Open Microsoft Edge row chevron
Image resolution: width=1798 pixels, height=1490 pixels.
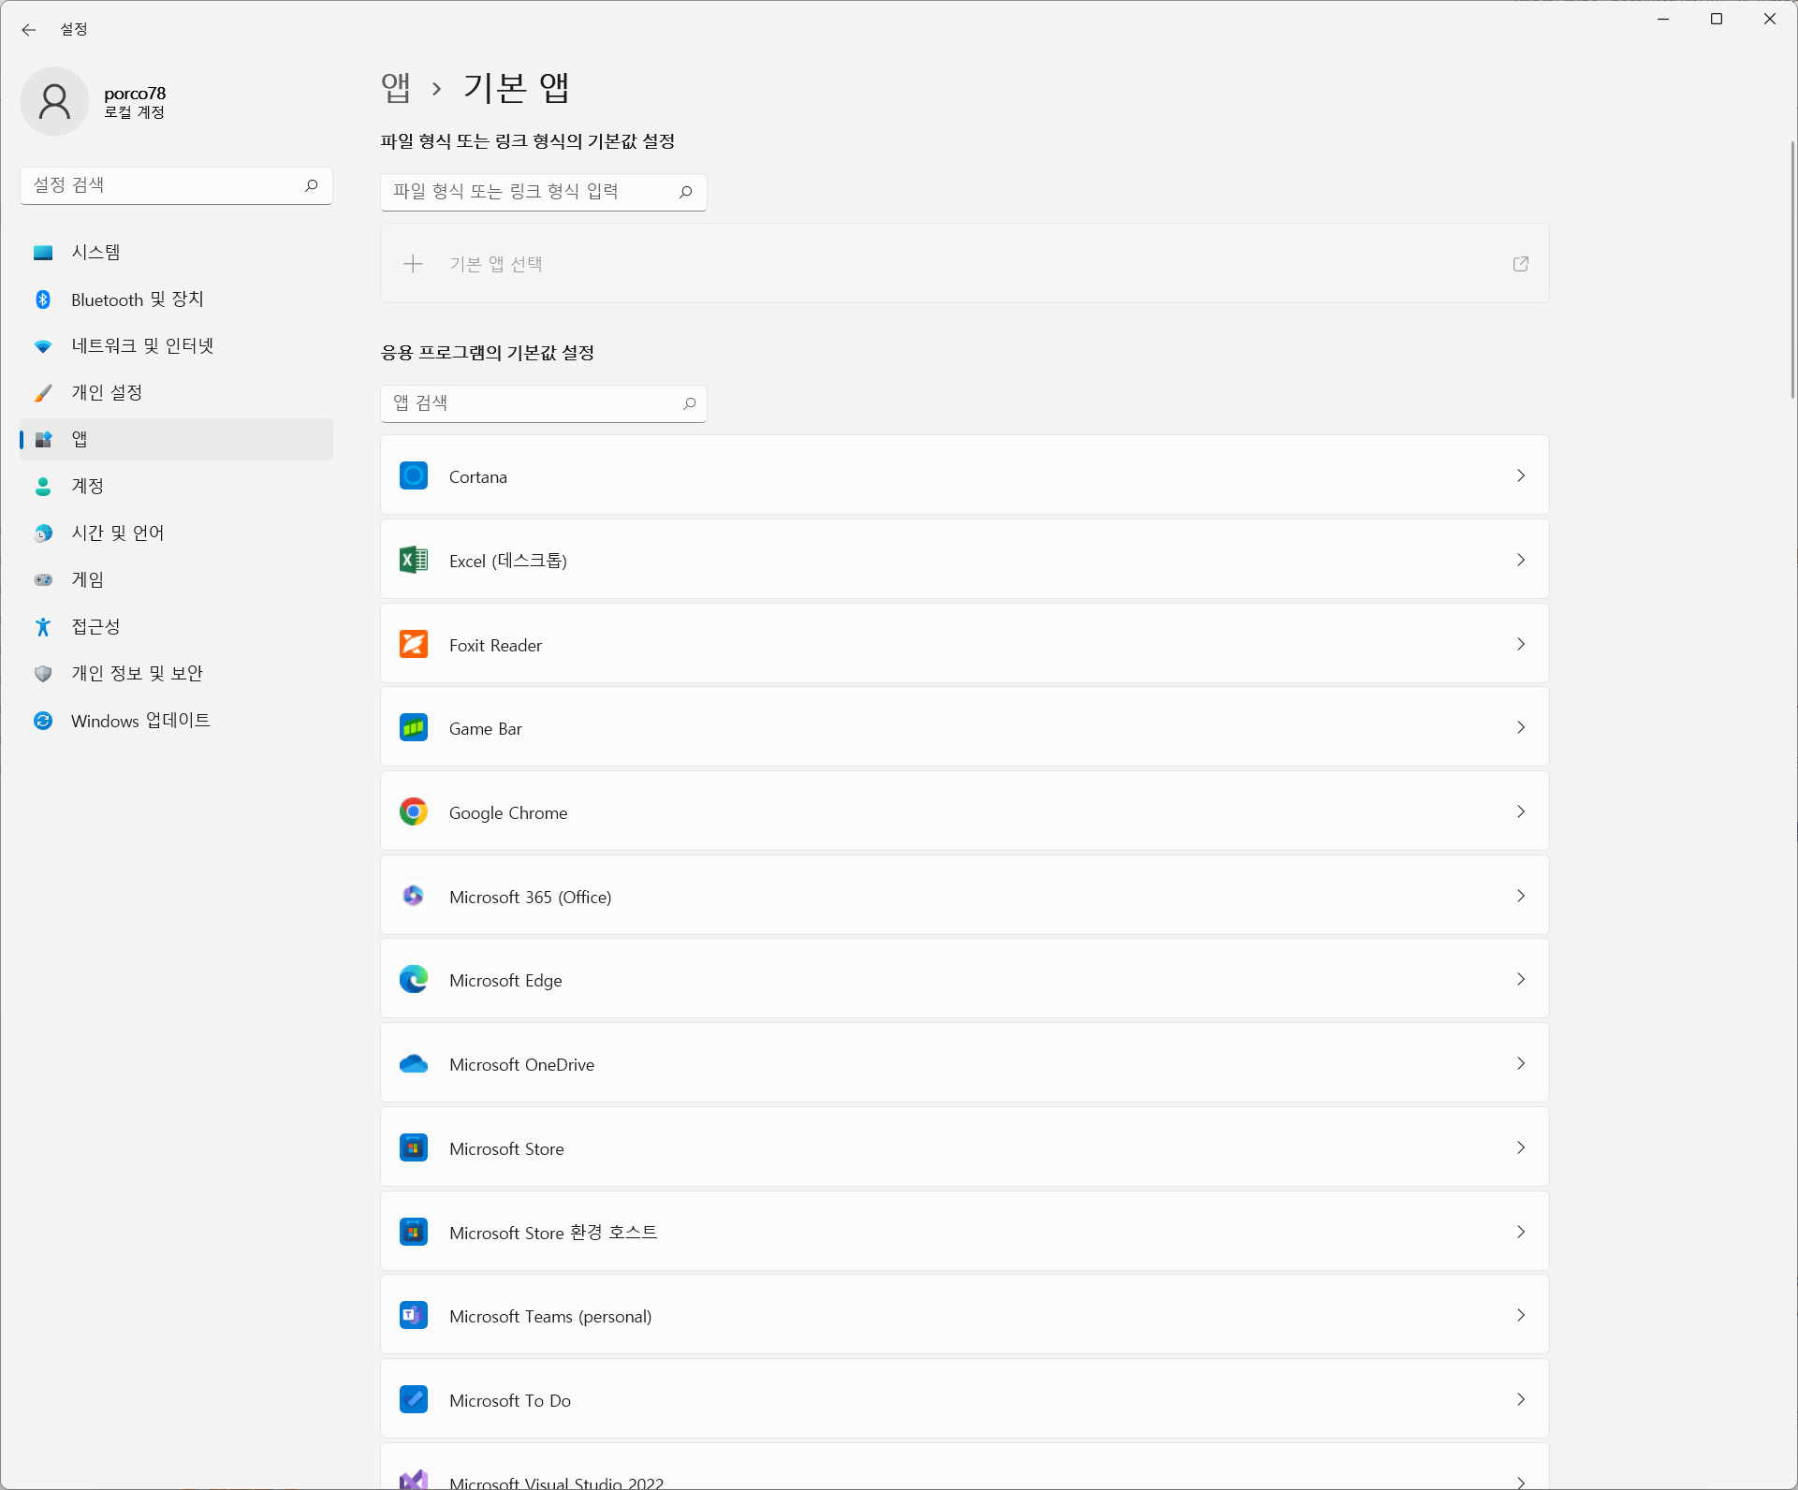coord(1521,979)
